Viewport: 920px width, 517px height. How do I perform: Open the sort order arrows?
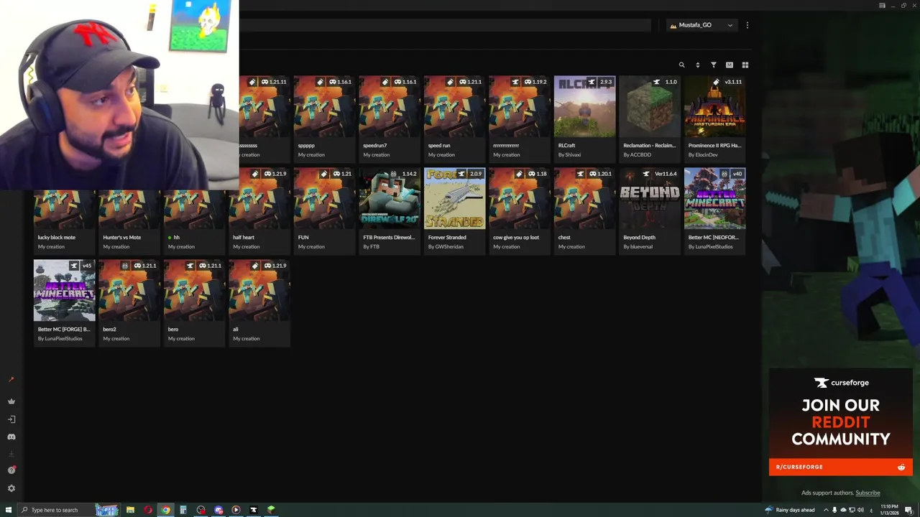[x=697, y=65]
